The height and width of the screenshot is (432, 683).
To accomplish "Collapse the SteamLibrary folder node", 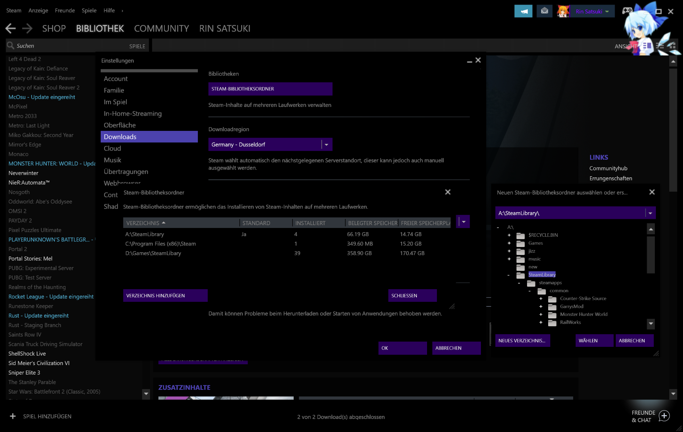I will tap(508, 275).
